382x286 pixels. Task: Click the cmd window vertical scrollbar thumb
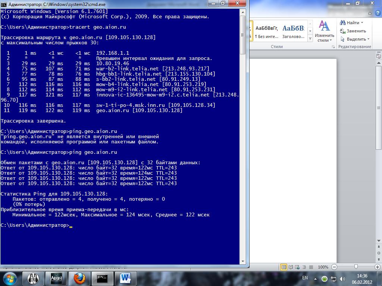coord(242,35)
